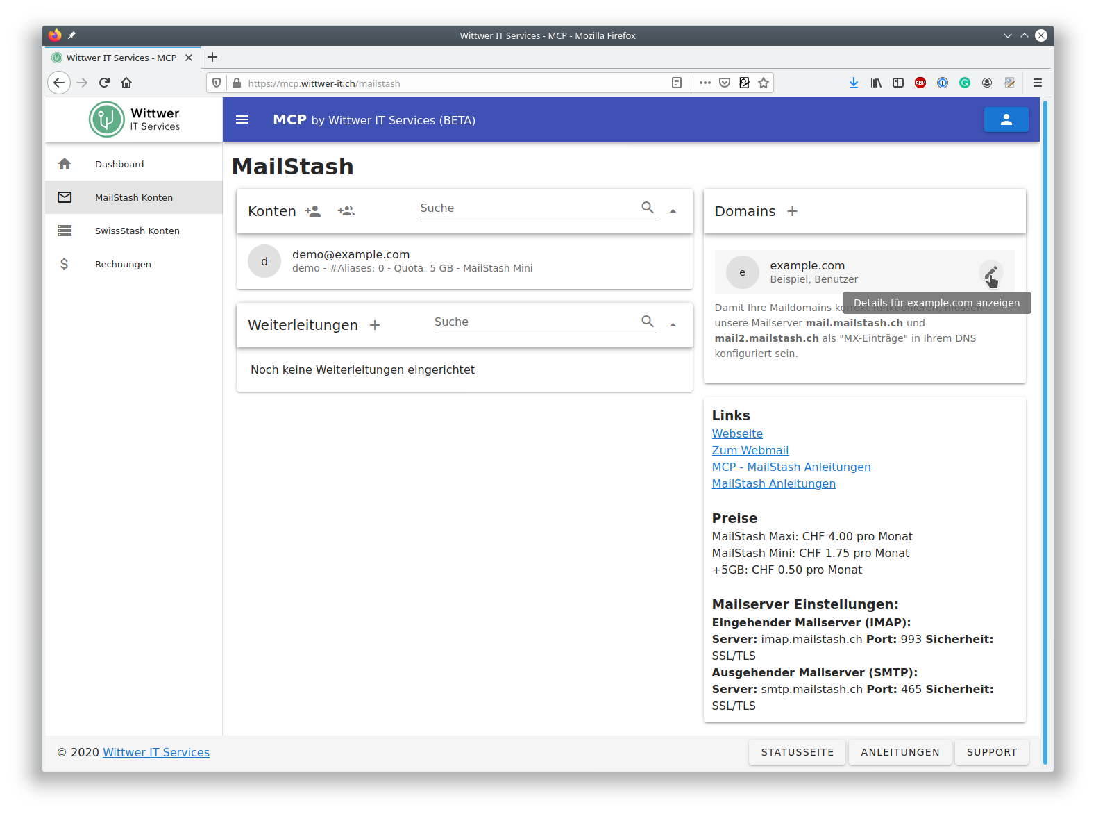Collapse the Konten panel
The image size is (1096, 814).
tap(673, 211)
